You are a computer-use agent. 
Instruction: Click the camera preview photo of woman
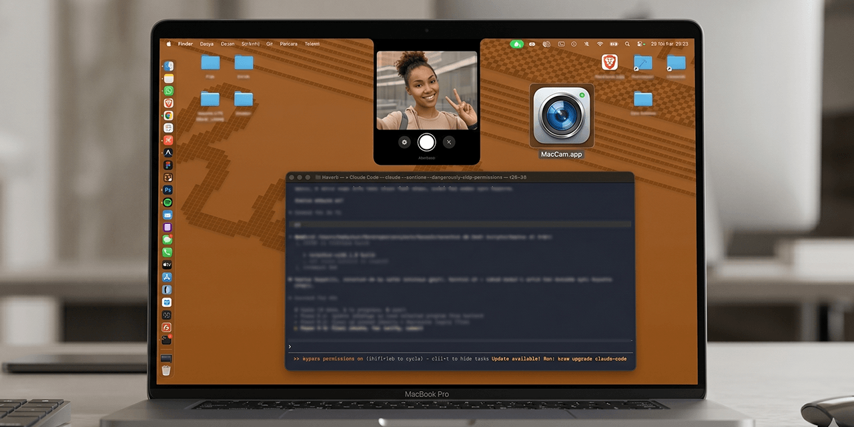[x=427, y=90]
